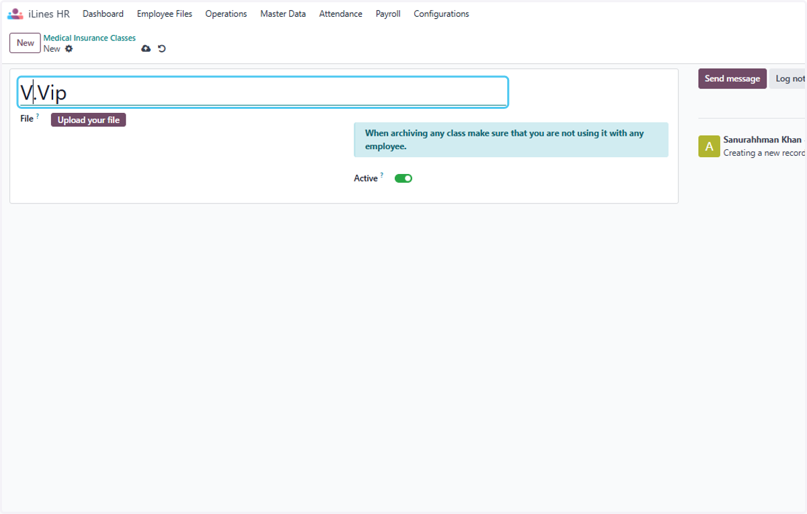Image resolution: width=807 pixels, height=514 pixels.
Task: Click the New status text under breadcrumb
Action: point(52,49)
